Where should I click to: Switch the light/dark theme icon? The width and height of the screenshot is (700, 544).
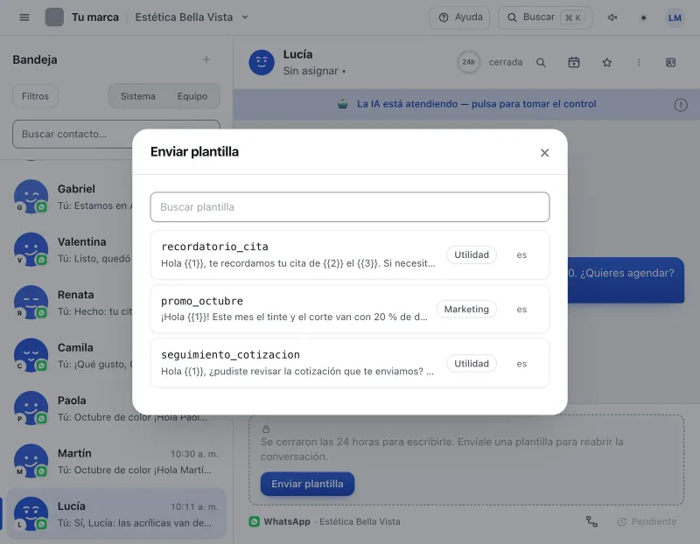point(643,17)
